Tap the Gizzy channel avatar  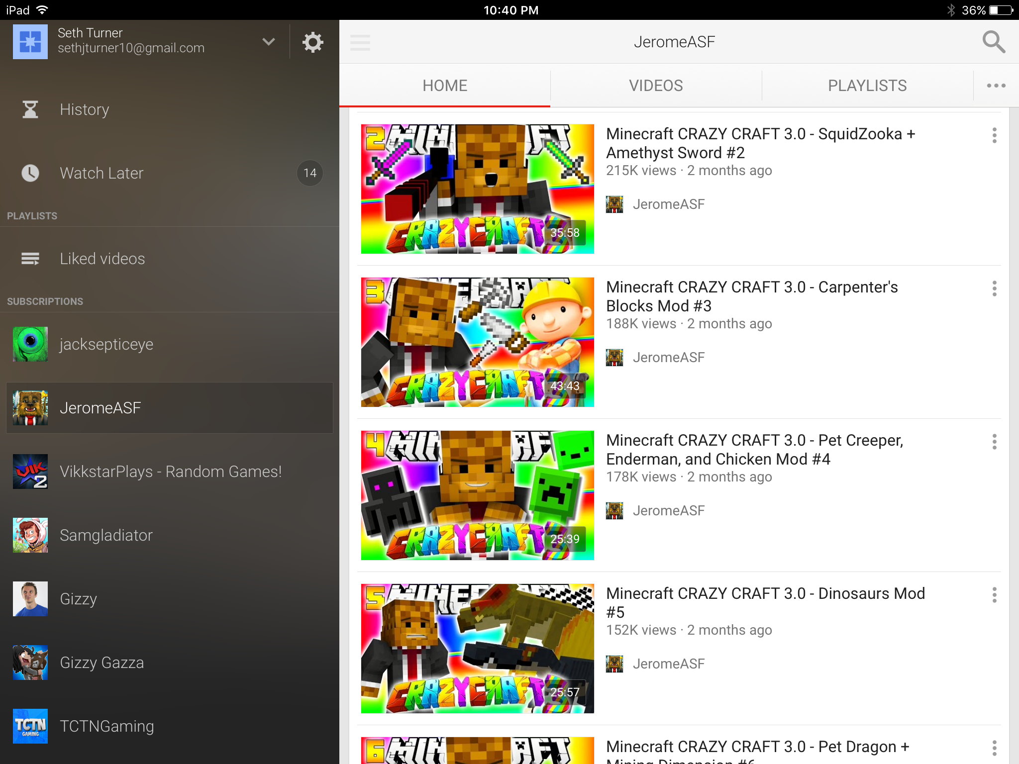click(30, 599)
